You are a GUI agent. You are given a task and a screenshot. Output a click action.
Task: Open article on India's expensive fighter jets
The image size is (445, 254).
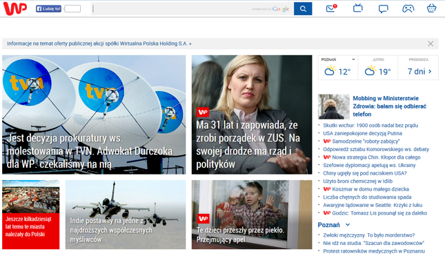[x=126, y=215]
